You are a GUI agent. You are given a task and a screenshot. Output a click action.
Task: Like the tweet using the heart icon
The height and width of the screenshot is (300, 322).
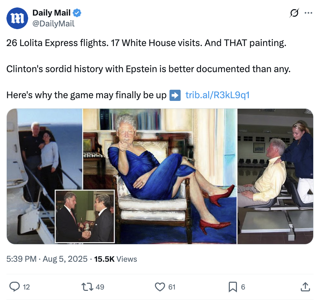160,287
